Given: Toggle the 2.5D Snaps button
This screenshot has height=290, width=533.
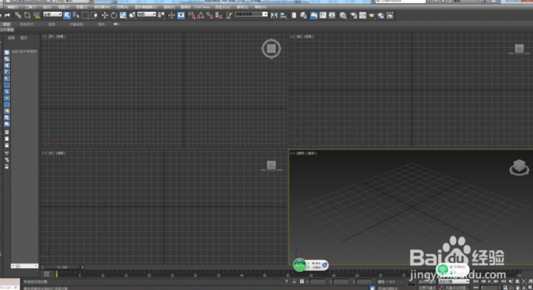Looking at the screenshot, I should (x=192, y=15).
